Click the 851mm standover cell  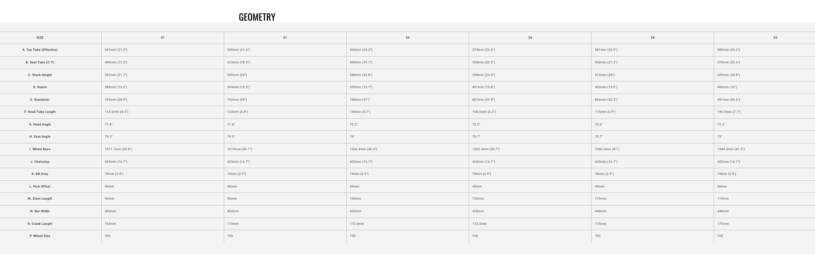click(x=729, y=100)
